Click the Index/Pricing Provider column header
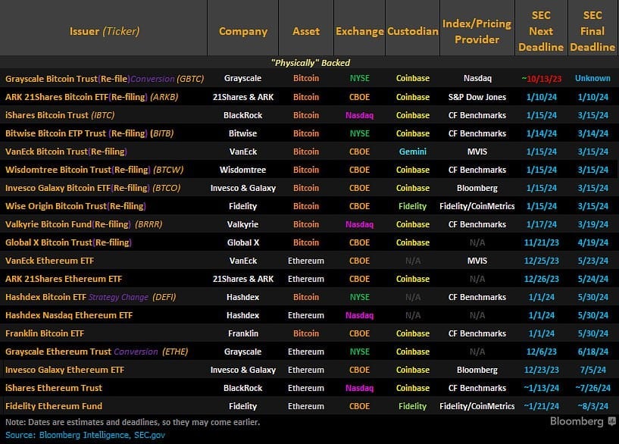Viewport: 619px width, 444px height. [477, 32]
